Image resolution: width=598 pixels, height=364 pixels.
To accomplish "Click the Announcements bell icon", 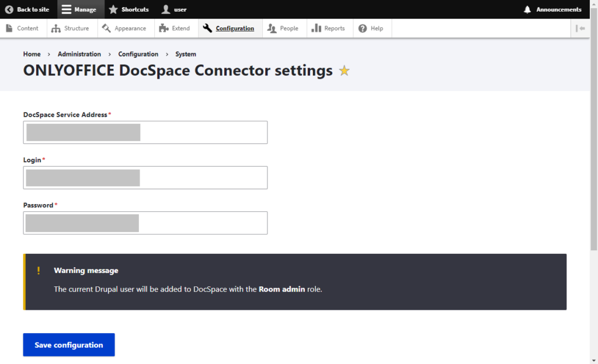I will (526, 9).
